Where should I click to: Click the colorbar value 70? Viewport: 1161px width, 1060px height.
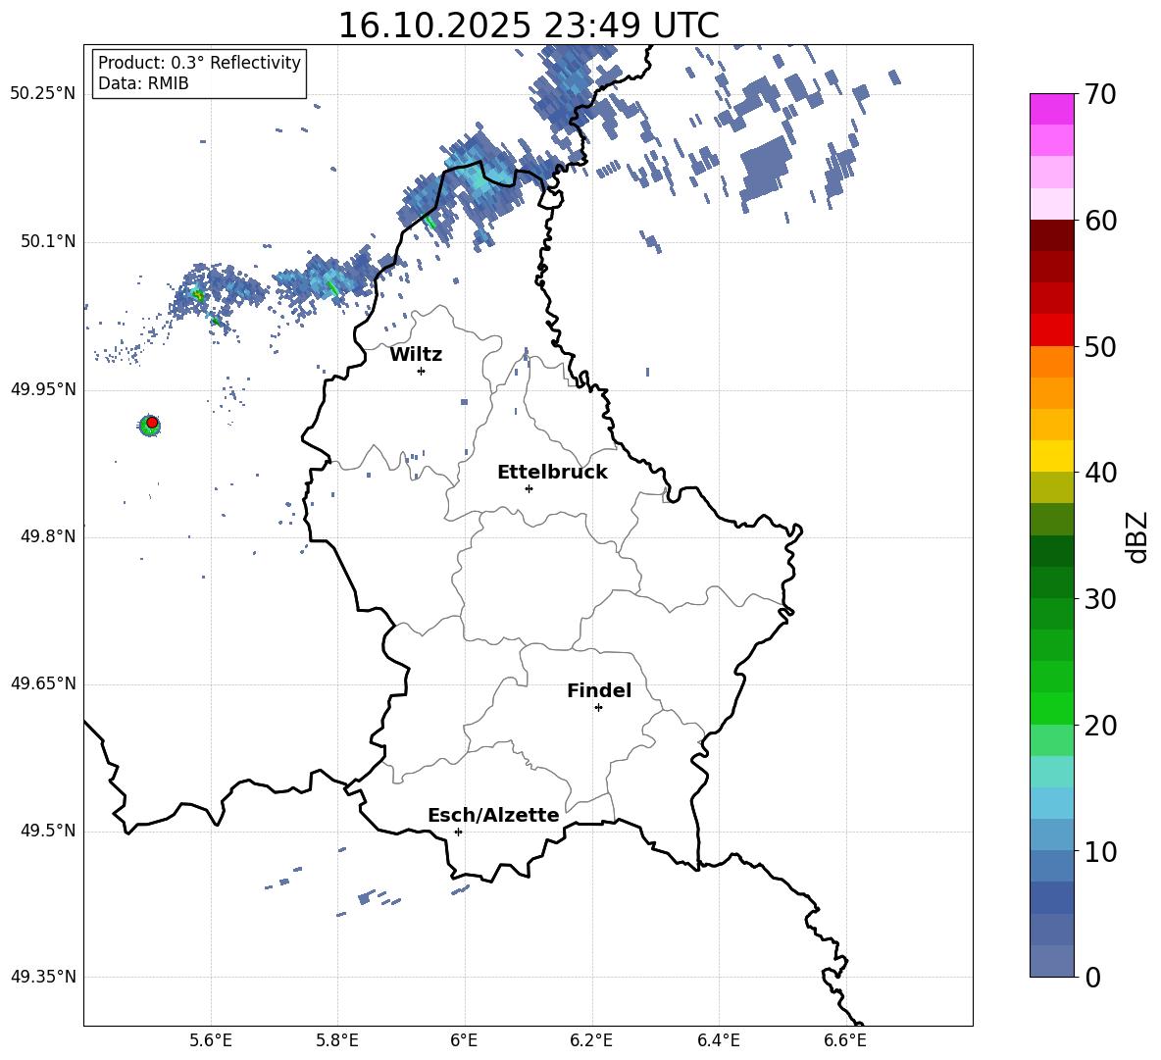point(1100,94)
